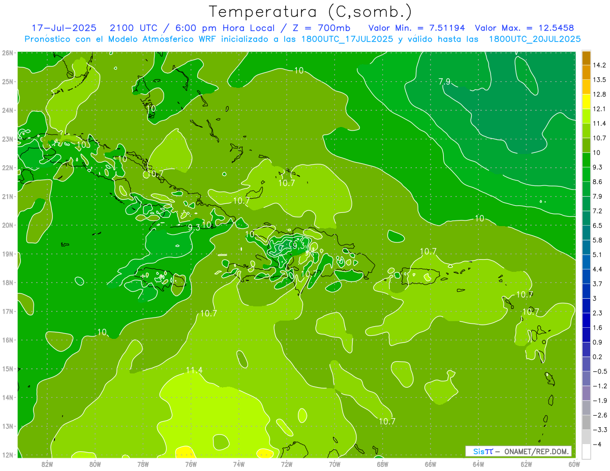This screenshot has height=471, width=610.
Task: Click the 10.7 contour label north of Puerto Rico
Action: [429, 252]
